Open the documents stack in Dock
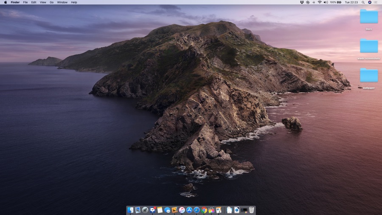382x215 pixels. tap(229, 210)
